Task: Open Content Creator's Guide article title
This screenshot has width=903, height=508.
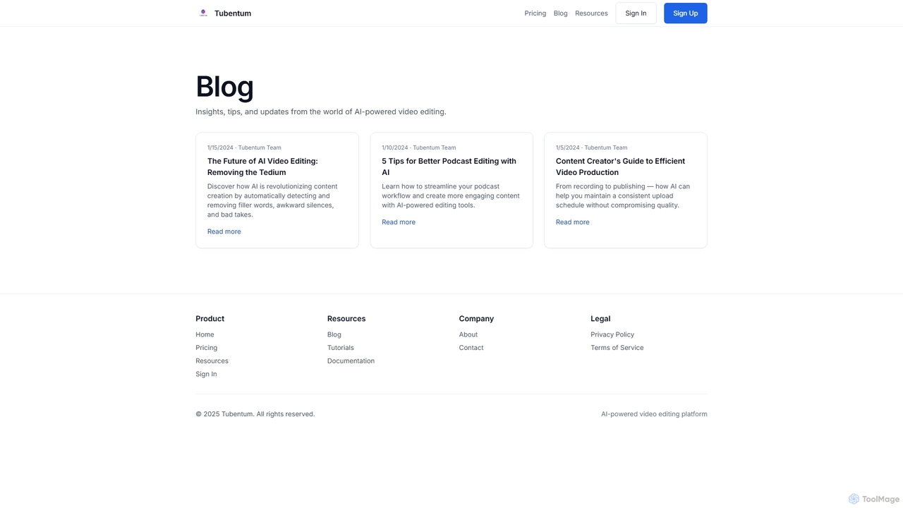Action: coord(620,167)
